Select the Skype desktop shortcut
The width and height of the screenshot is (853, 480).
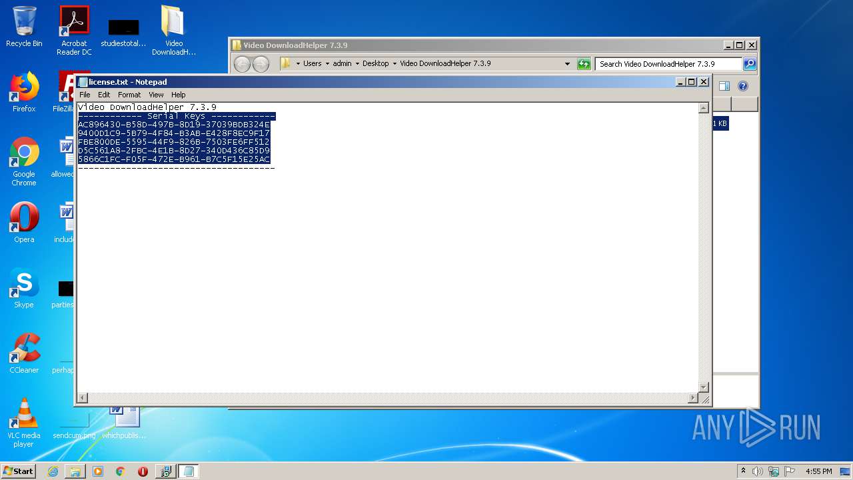[24, 288]
